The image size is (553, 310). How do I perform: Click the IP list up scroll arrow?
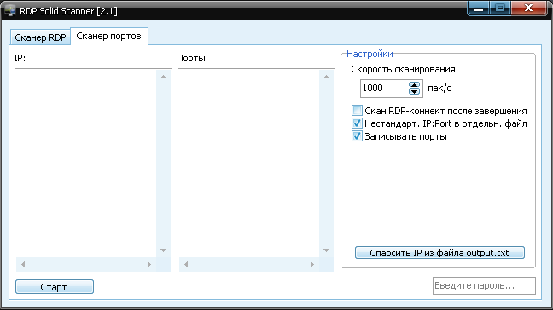(163, 77)
